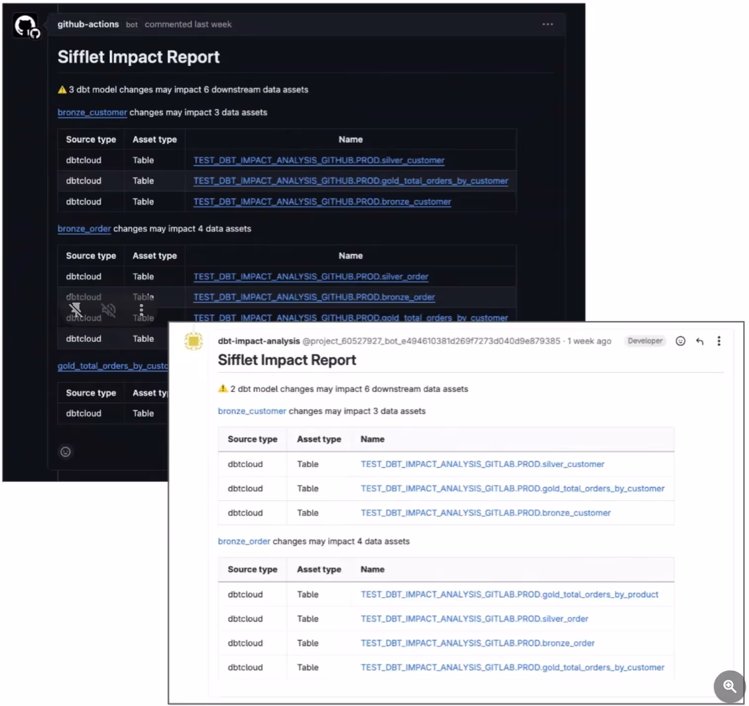Screen dimensions: 749x706
Task: Open GITLAB.PROD.gold_total_orders_by_customer under bronze_customer
Action: (x=513, y=488)
